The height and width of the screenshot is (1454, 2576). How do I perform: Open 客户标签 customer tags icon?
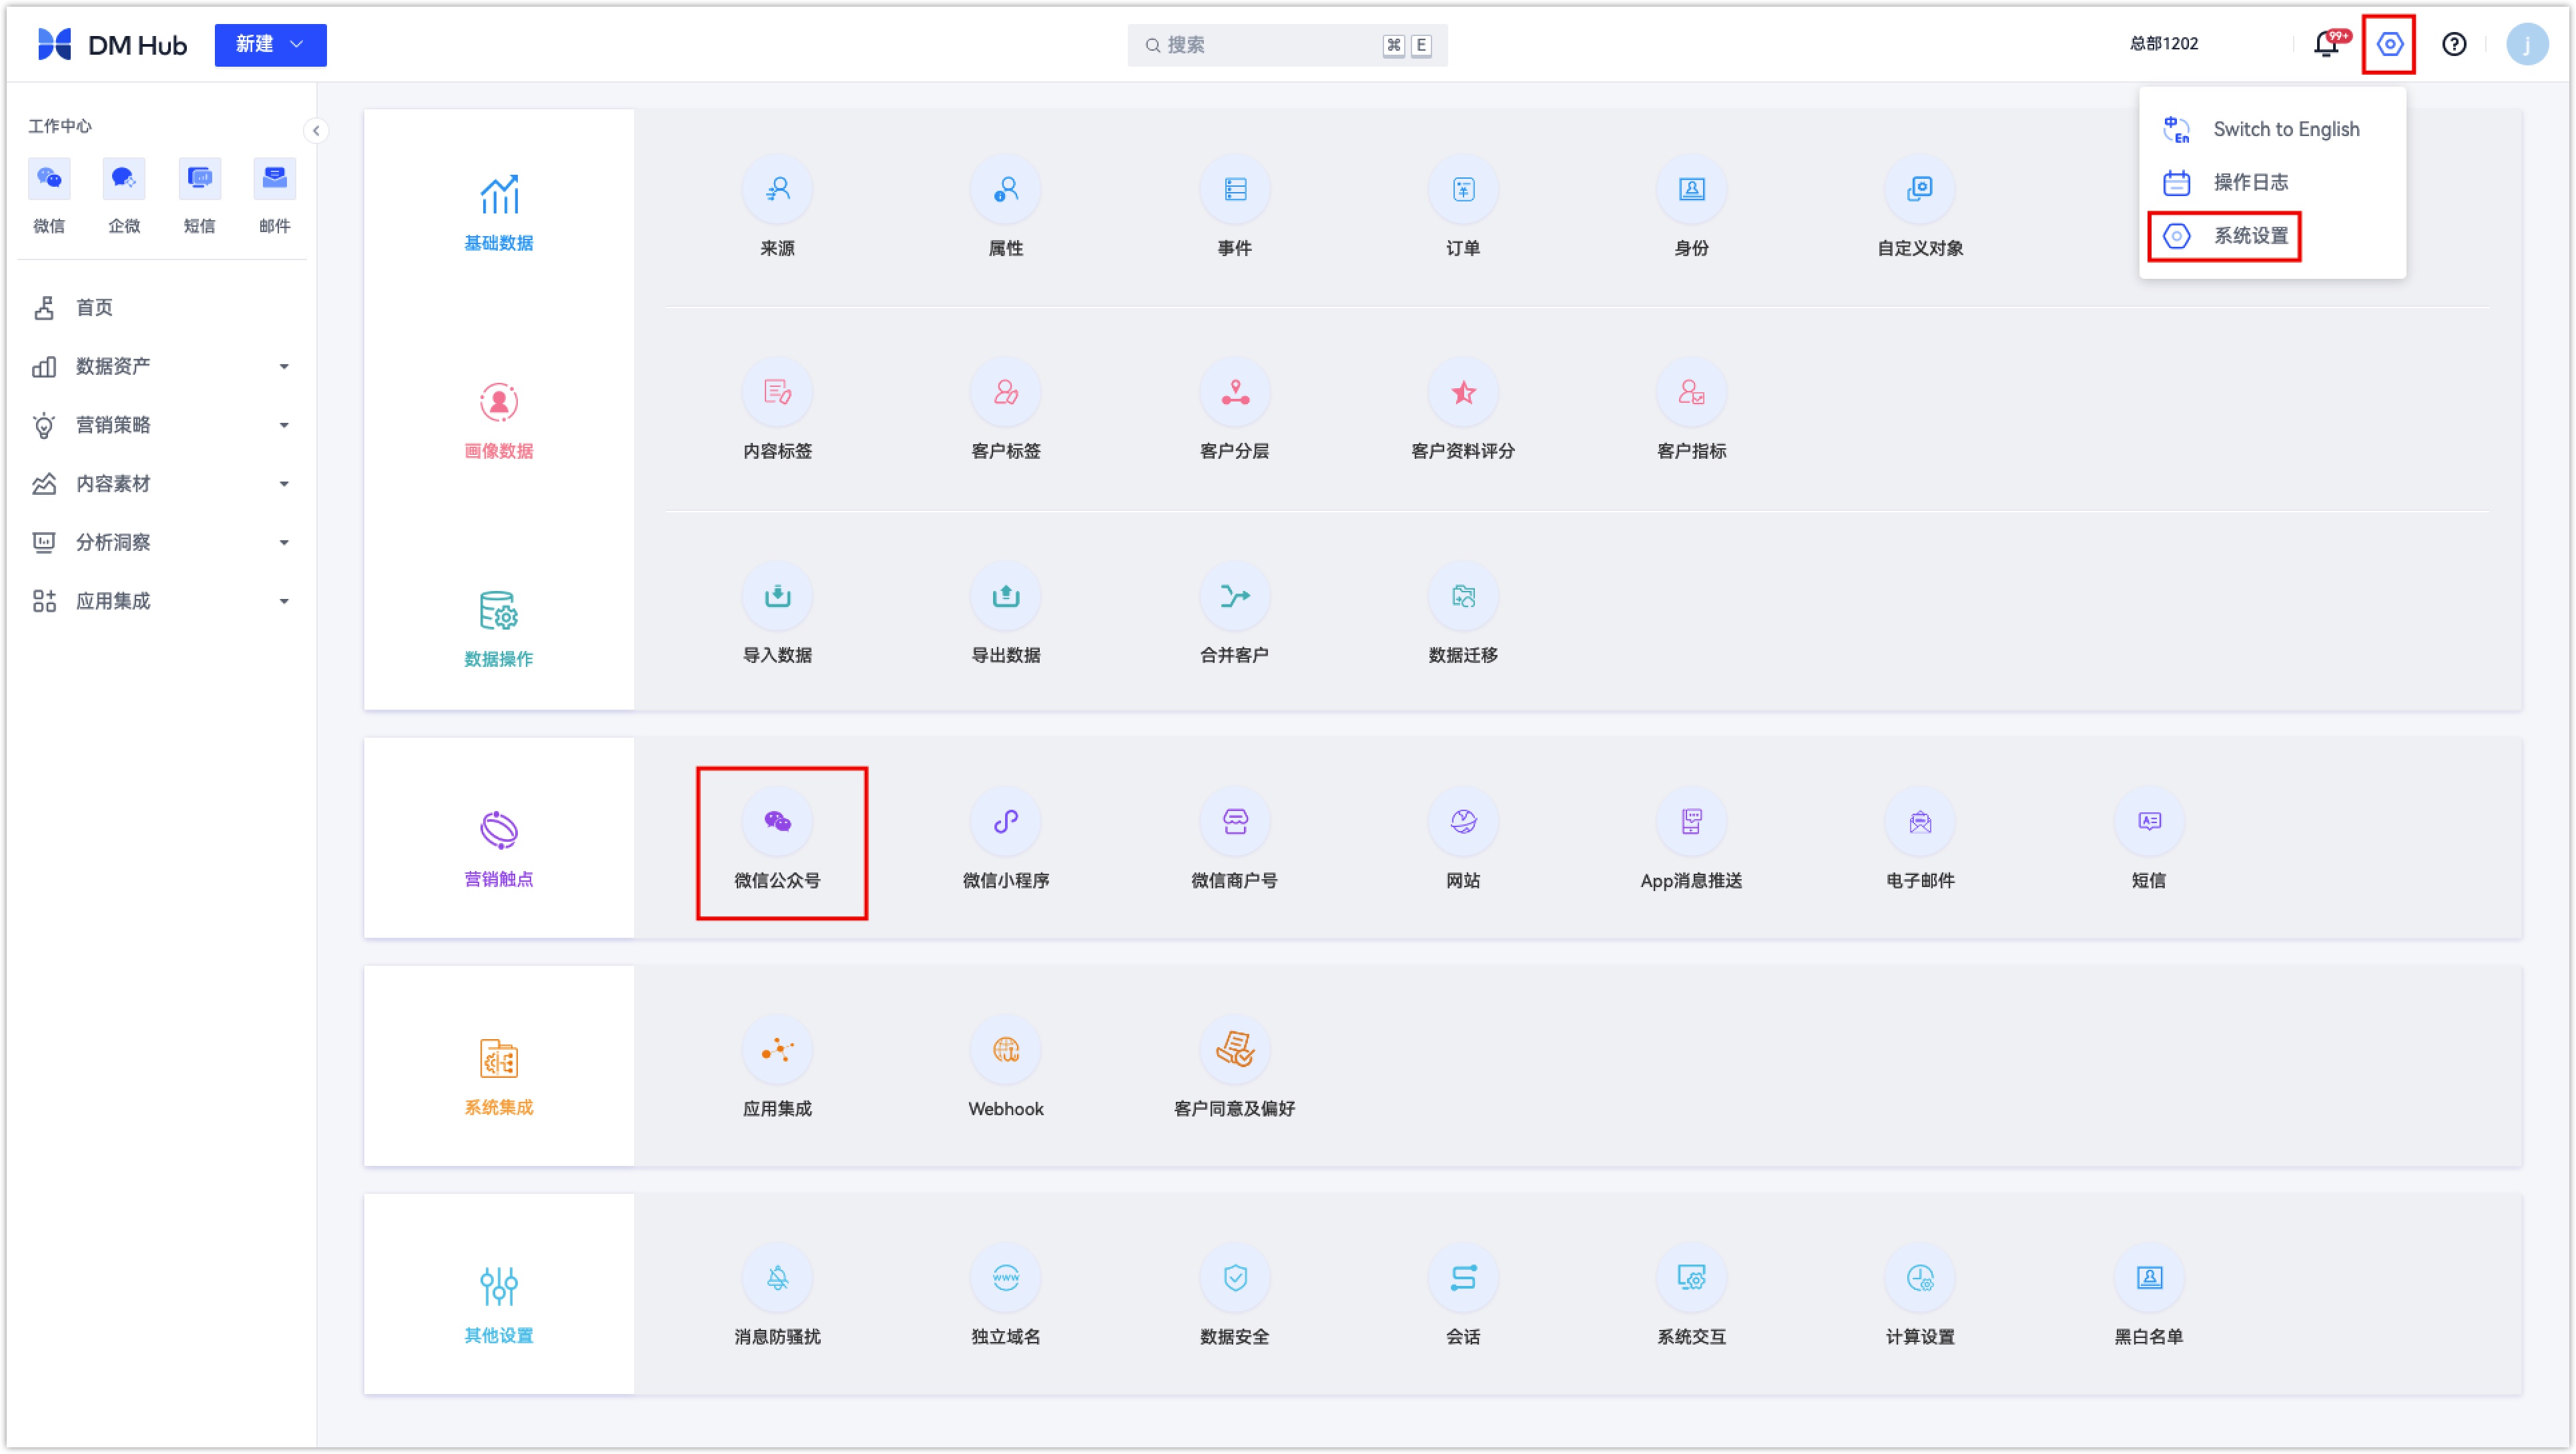point(1006,393)
